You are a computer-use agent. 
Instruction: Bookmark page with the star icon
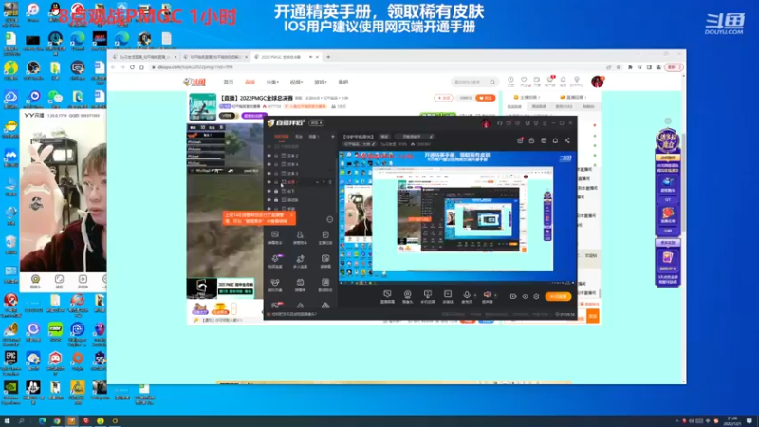click(x=619, y=67)
